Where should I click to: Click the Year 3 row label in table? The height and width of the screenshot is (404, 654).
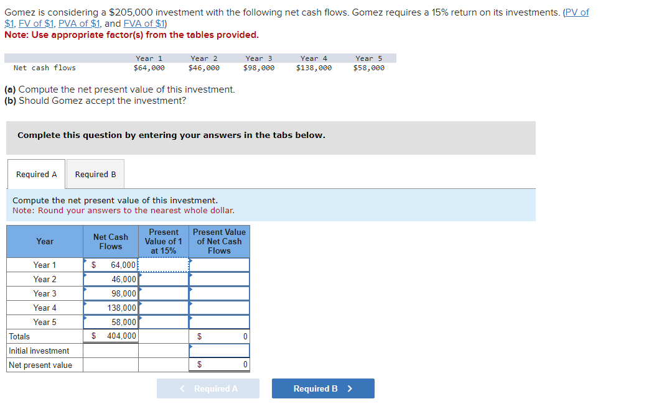tap(45, 293)
